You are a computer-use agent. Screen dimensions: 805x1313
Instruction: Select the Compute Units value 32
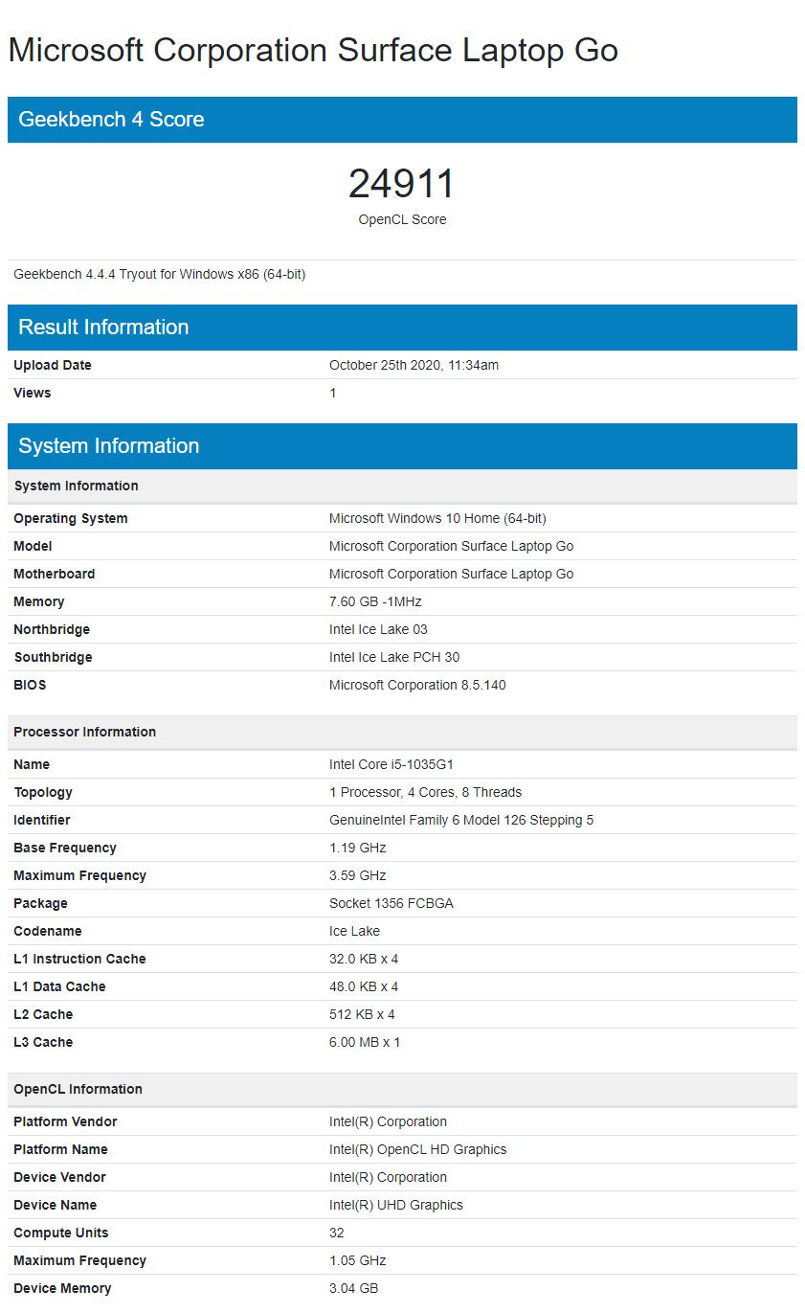tap(337, 1233)
